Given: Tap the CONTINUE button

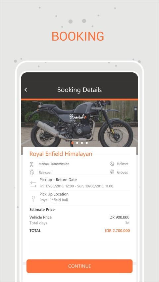Looking at the screenshot, I should 79,266.
